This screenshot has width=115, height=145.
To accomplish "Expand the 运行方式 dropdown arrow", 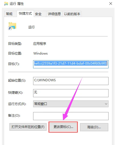I will pos(106,104).
